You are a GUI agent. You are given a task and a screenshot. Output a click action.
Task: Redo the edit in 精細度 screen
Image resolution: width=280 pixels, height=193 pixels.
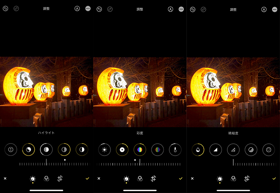[203, 9]
